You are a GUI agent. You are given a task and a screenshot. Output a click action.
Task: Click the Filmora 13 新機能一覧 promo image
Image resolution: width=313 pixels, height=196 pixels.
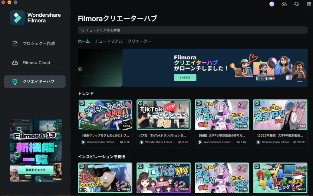tap(36, 150)
